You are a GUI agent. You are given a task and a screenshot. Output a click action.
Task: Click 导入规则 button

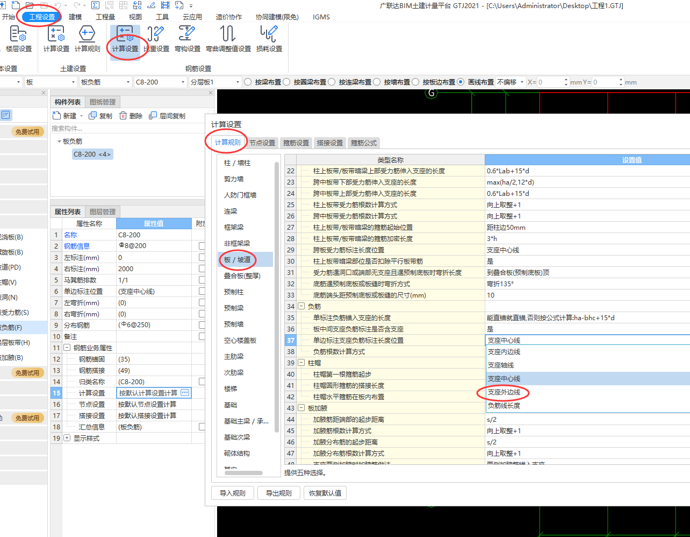click(x=233, y=493)
